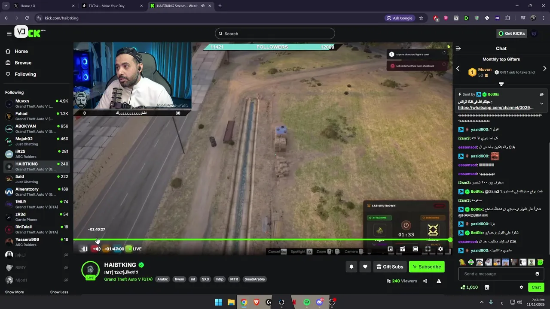Reload the page

tap(27, 18)
